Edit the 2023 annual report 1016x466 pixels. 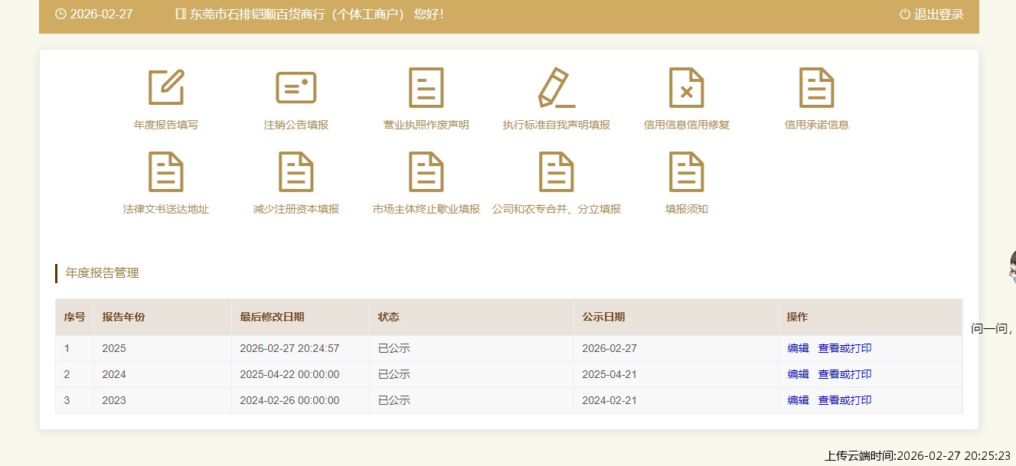click(798, 400)
